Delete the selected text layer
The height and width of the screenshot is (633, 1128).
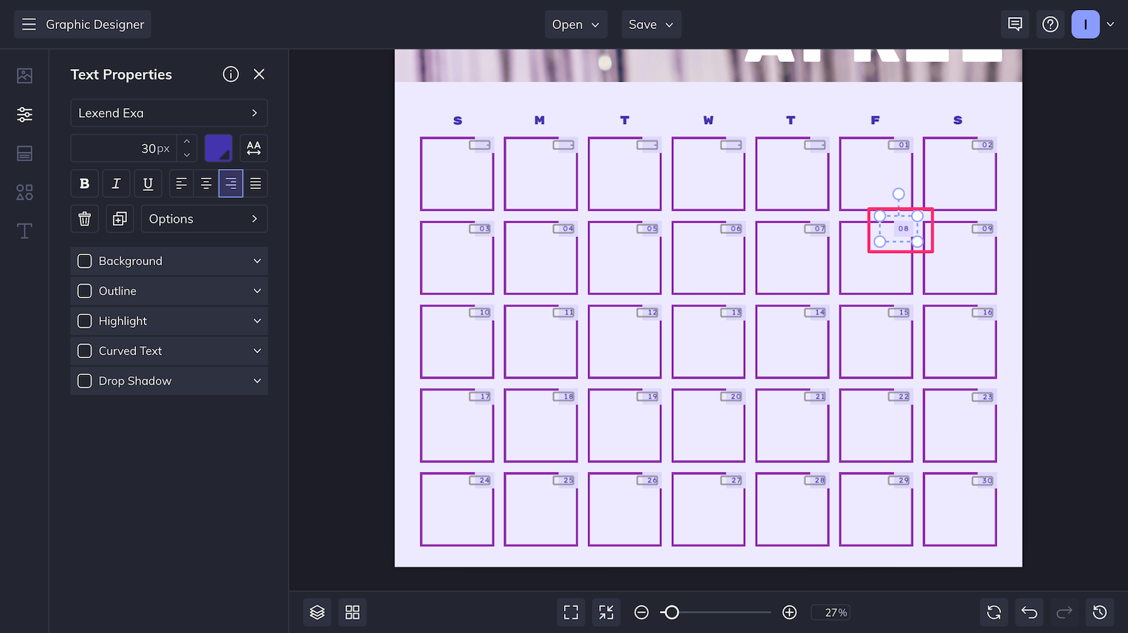point(85,219)
